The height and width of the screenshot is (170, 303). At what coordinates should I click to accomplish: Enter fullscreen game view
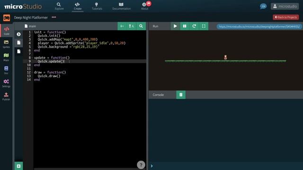tap(204, 26)
